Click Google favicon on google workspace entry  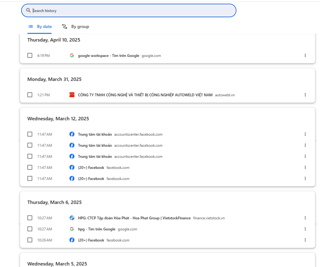pos(72,56)
